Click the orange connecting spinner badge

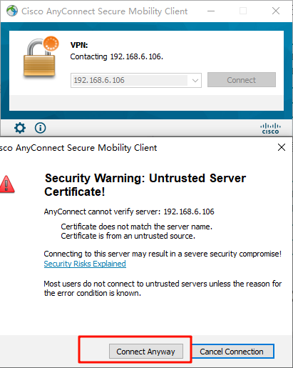(x=51, y=44)
